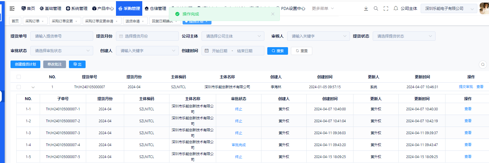The height and width of the screenshot is (163, 489).
Task: Select the 2024-01-05 09:57:15 cell
Action: [x=325, y=87]
